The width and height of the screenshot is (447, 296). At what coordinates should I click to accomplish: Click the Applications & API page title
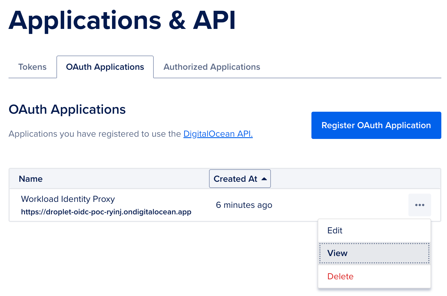tap(122, 20)
